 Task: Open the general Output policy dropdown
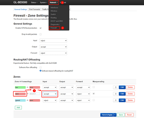click(x=53, y=47)
